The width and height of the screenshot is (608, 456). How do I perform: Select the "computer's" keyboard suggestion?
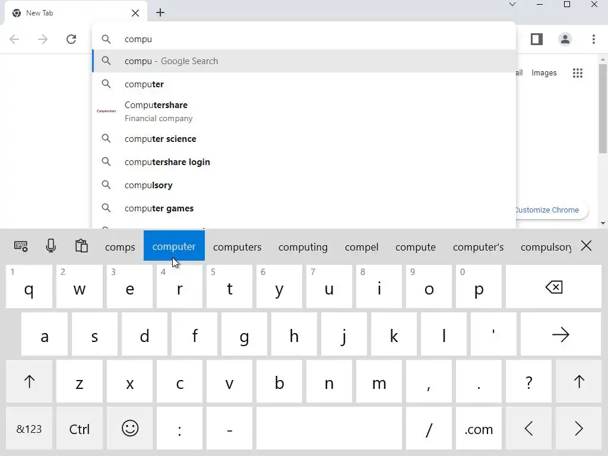click(x=478, y=246)
